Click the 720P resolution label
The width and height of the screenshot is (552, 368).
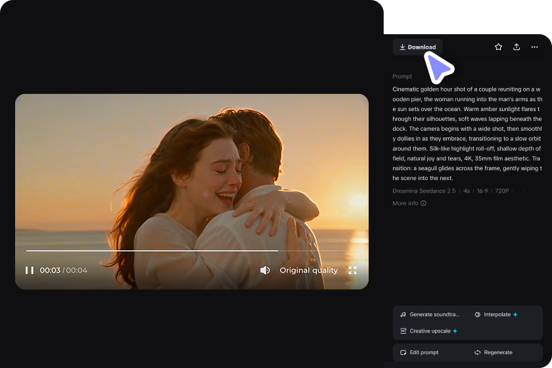tap(501, 191)
